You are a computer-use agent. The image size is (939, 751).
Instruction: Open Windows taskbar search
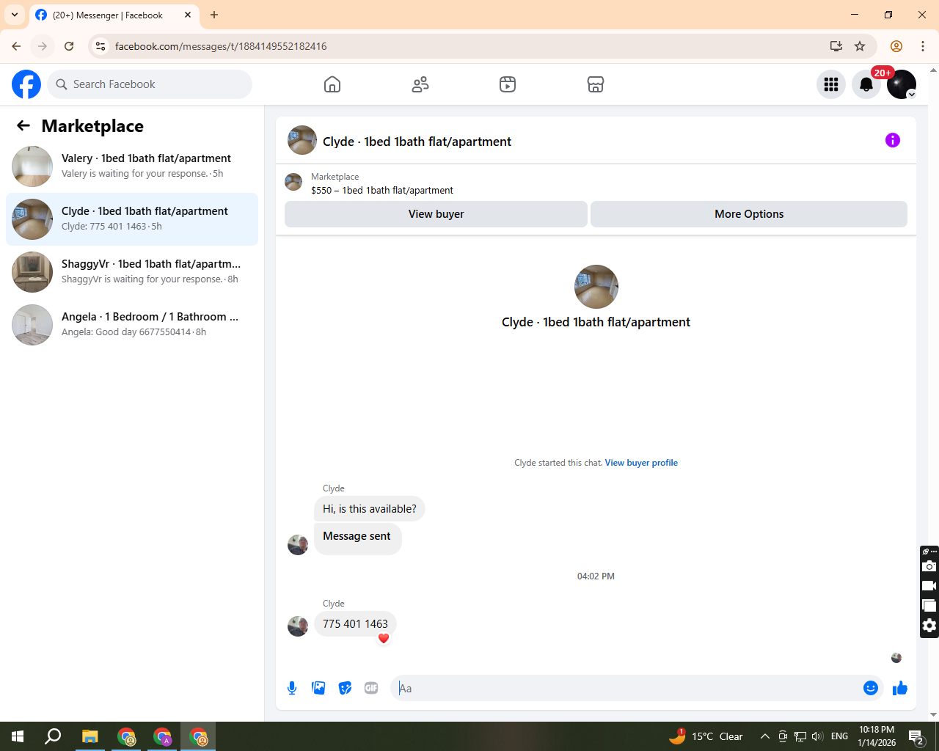[53, 736]
